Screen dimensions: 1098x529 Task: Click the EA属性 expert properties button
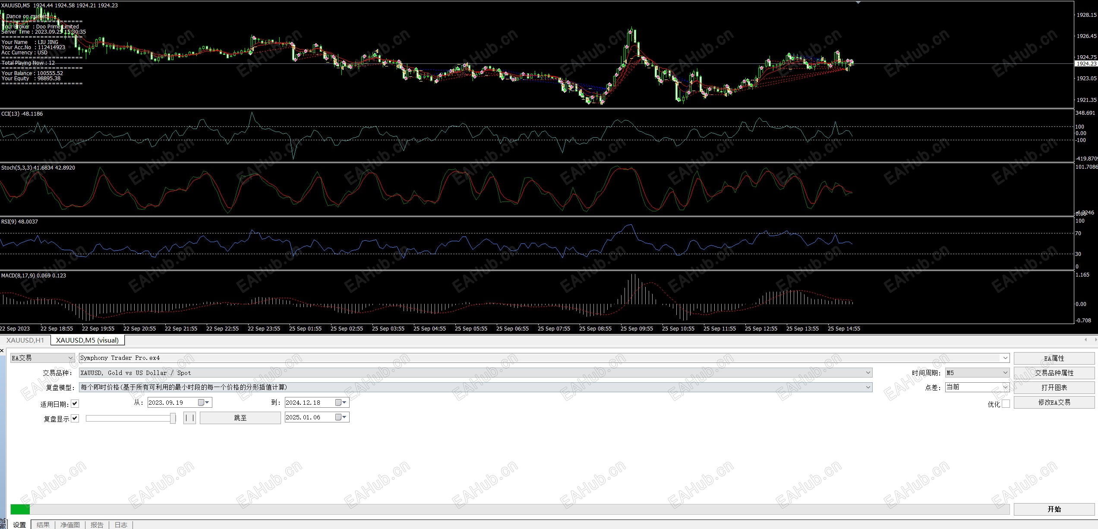(x=1054, y=358)
